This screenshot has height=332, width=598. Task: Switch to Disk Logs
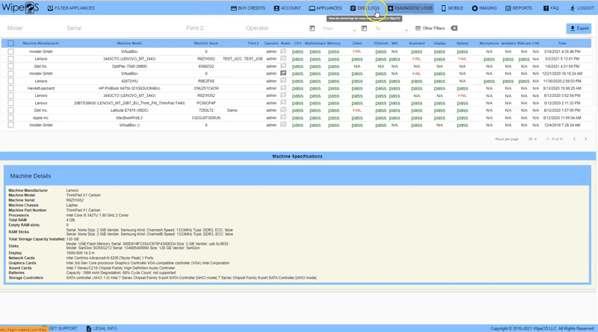[x=365, y=8]
